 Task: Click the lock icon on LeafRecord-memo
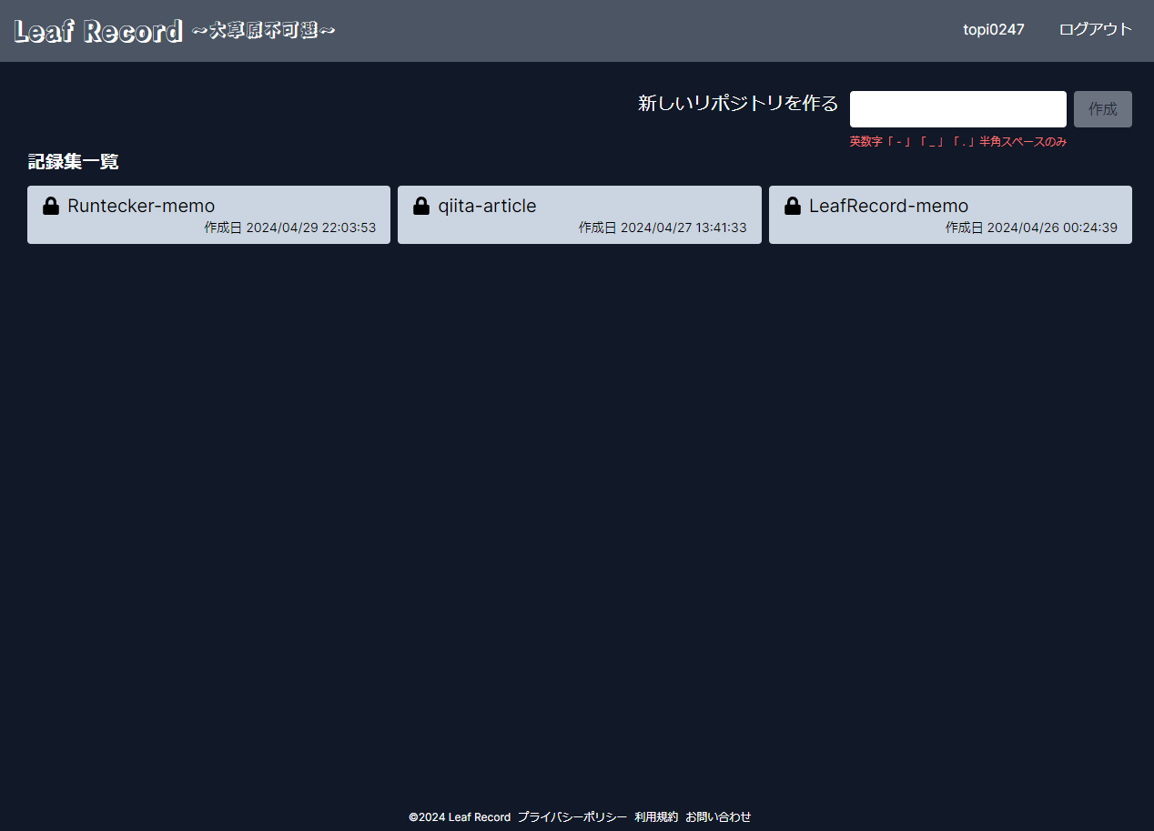793,206
